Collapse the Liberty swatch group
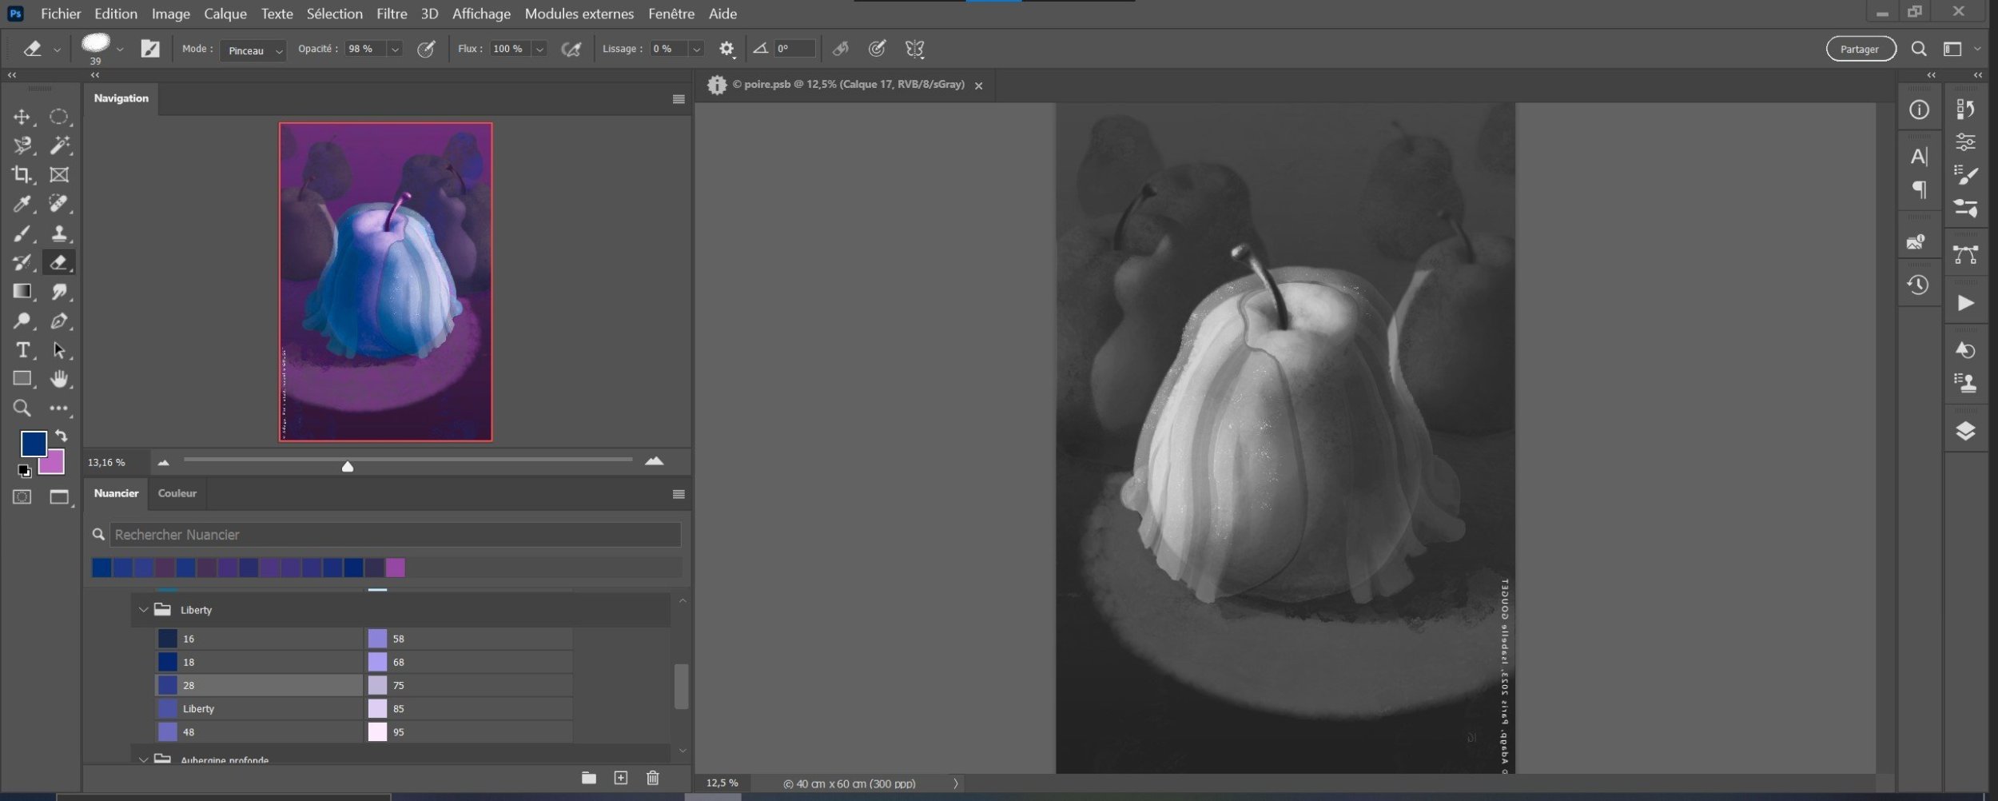1998x801 pixels. tap(143, 610)
